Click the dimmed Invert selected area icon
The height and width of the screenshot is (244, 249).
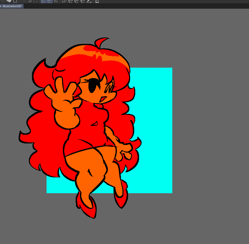pyautogui.click(x=29, y=1)
